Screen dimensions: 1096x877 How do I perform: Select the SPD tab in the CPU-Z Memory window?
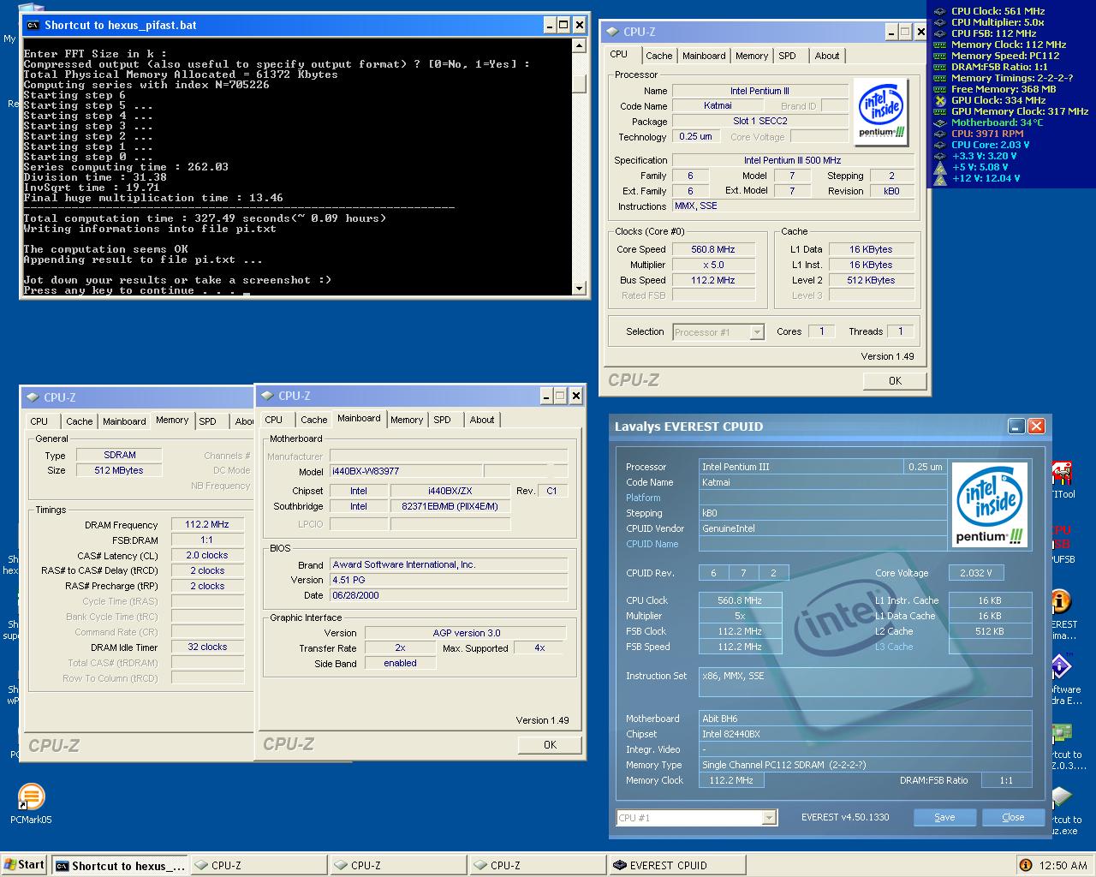point(207,421)
